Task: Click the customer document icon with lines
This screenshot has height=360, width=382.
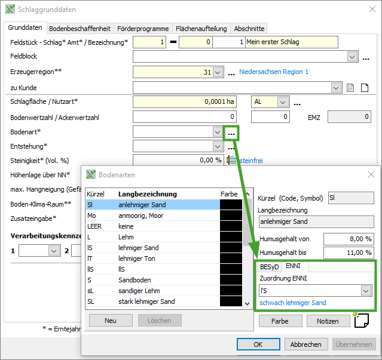Action: (350, 88)
